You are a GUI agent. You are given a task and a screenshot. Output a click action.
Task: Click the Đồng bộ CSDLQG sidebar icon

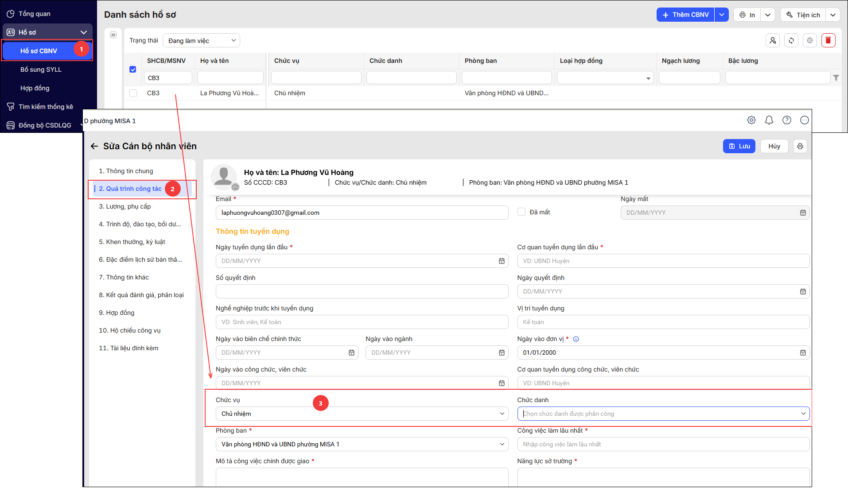coord(11,125)
